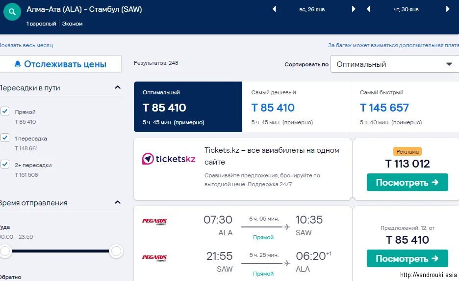Click the green search magnifier icon
The height and width of the screenshot is (281, 459).
[x=12, y=12]
